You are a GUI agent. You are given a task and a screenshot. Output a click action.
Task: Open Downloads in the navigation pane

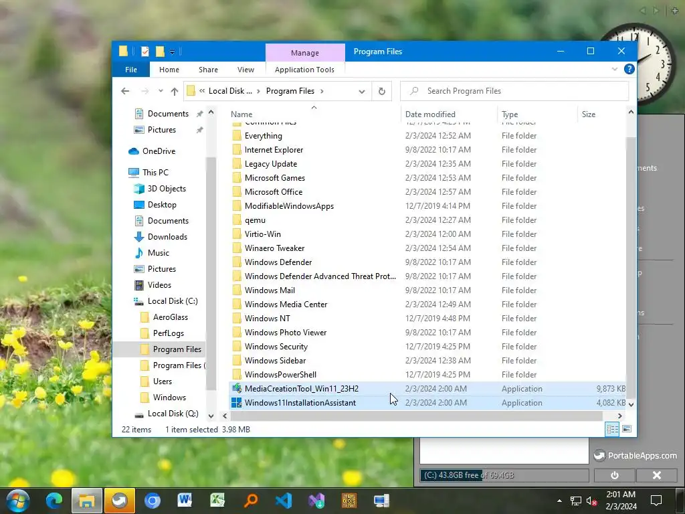point(160,236)
